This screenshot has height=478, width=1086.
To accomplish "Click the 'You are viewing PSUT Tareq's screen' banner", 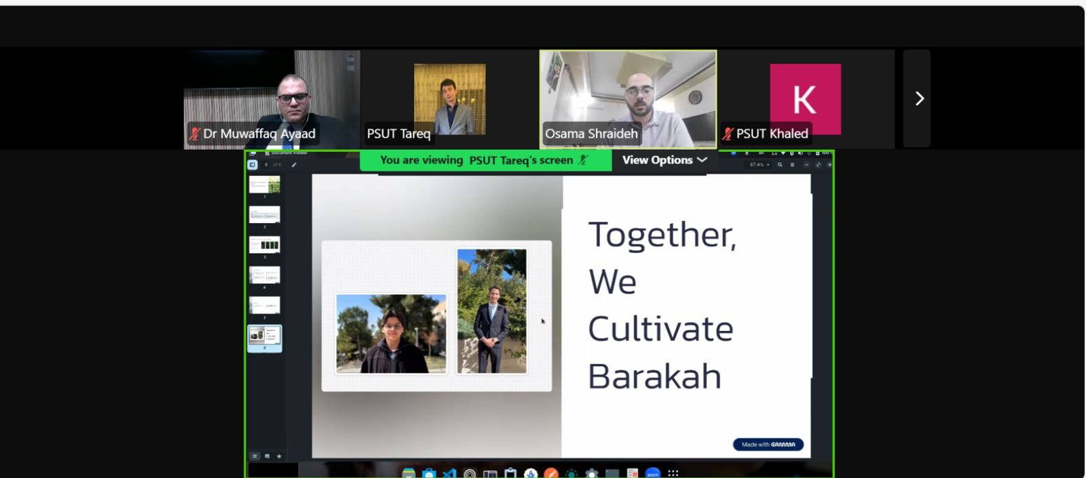I will tap(485, 160).
